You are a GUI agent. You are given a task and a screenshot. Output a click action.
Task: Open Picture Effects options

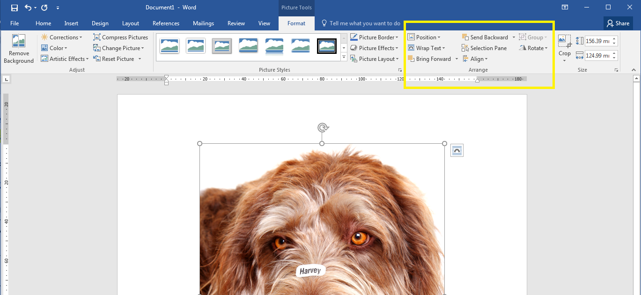375,48
